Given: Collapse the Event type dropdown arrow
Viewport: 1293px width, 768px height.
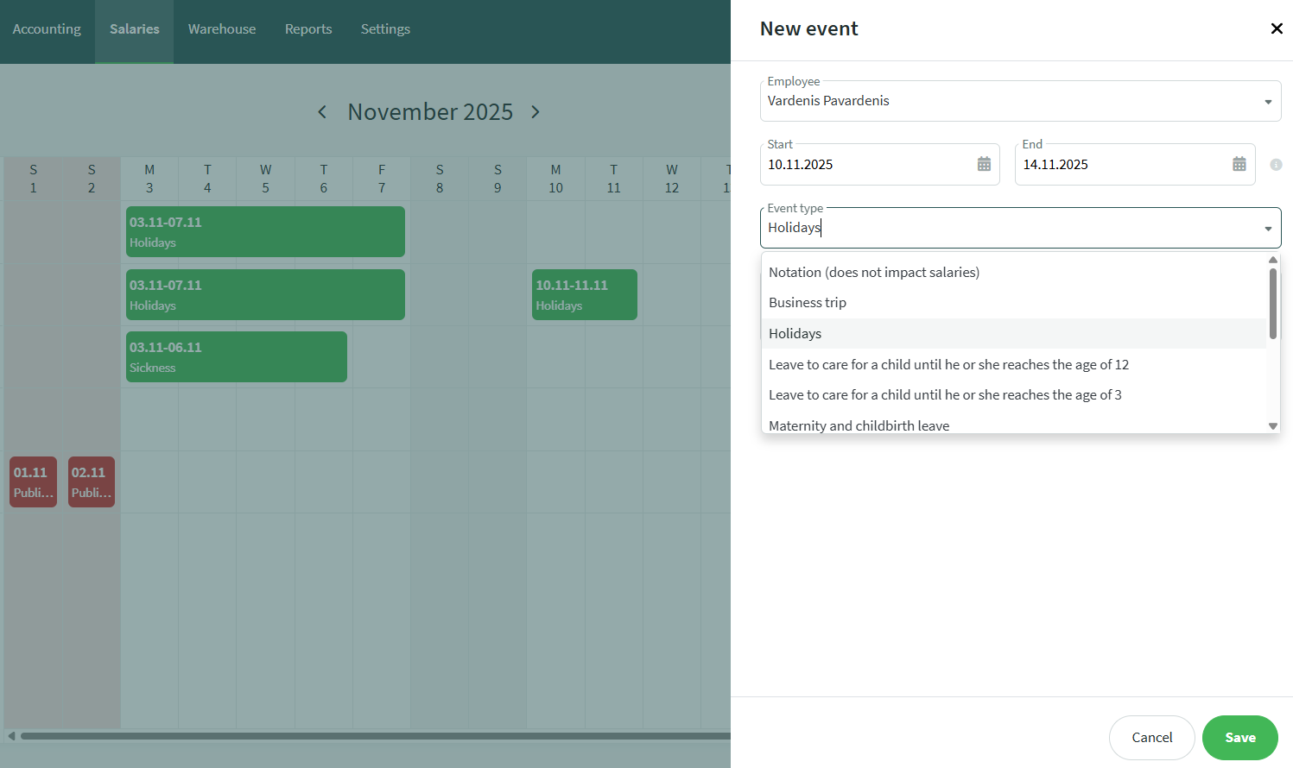Looking at the screenshot, I should (x=1267, y=229).
